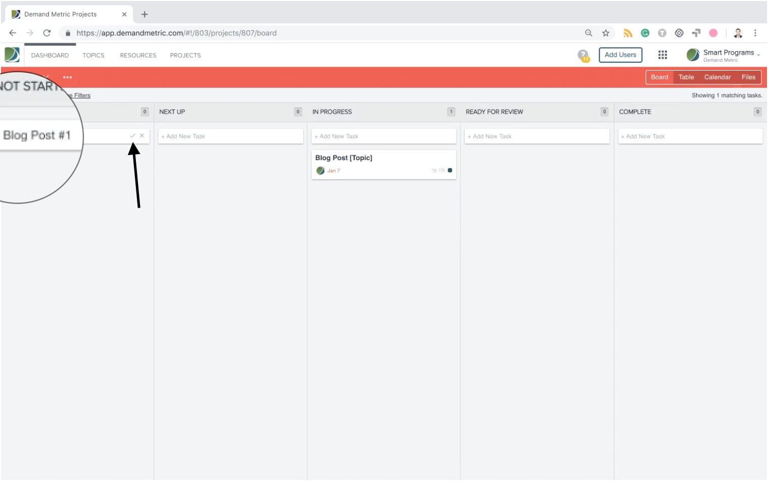Click the Add Users button
Viewport: 769px width, 482px height.
click(x=620, y=55)
